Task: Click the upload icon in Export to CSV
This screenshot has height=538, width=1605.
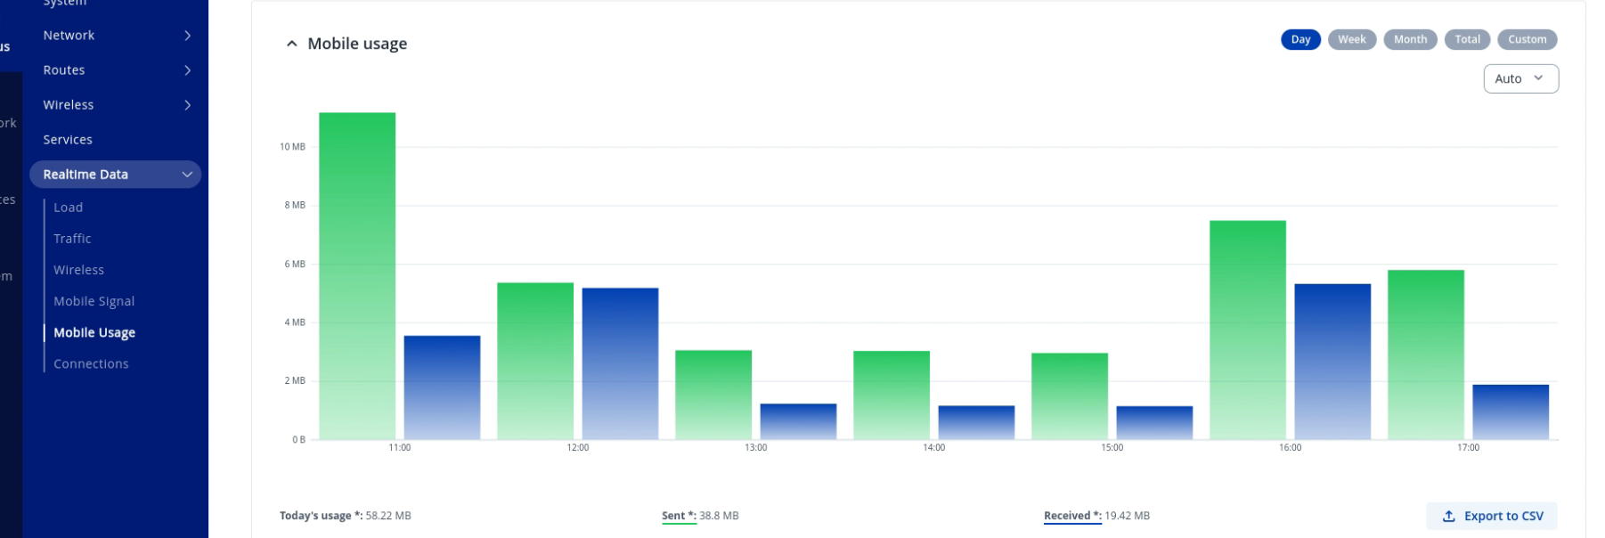Action: [x=1448, y=516]
